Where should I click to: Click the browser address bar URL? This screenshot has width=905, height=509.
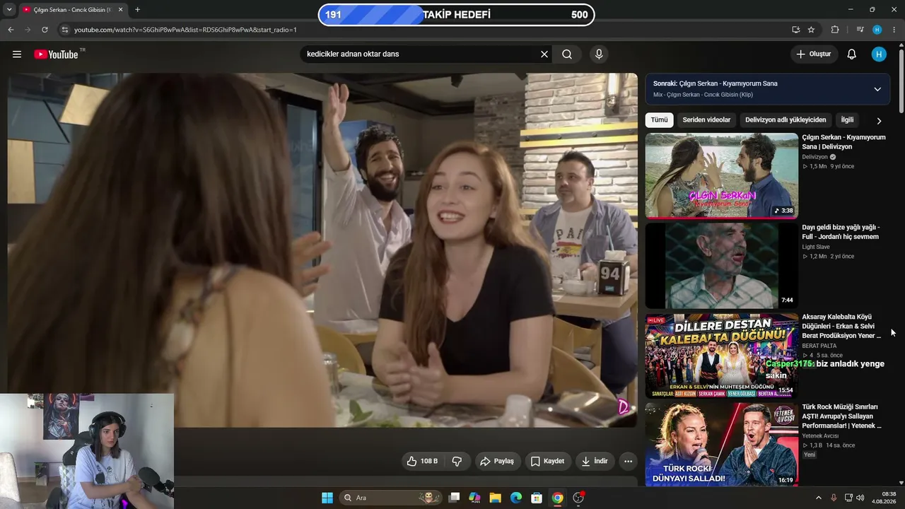185,30
